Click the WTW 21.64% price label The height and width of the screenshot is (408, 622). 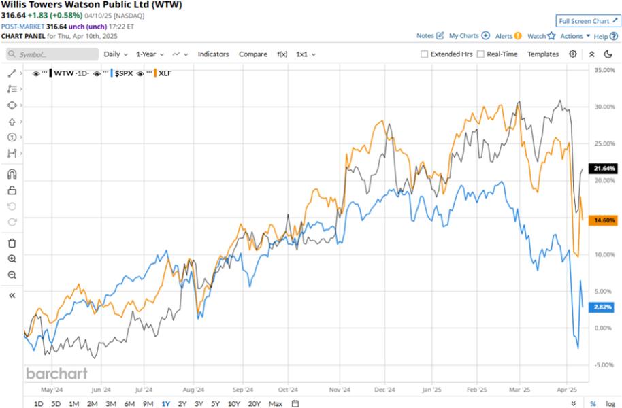pos(604,169)
